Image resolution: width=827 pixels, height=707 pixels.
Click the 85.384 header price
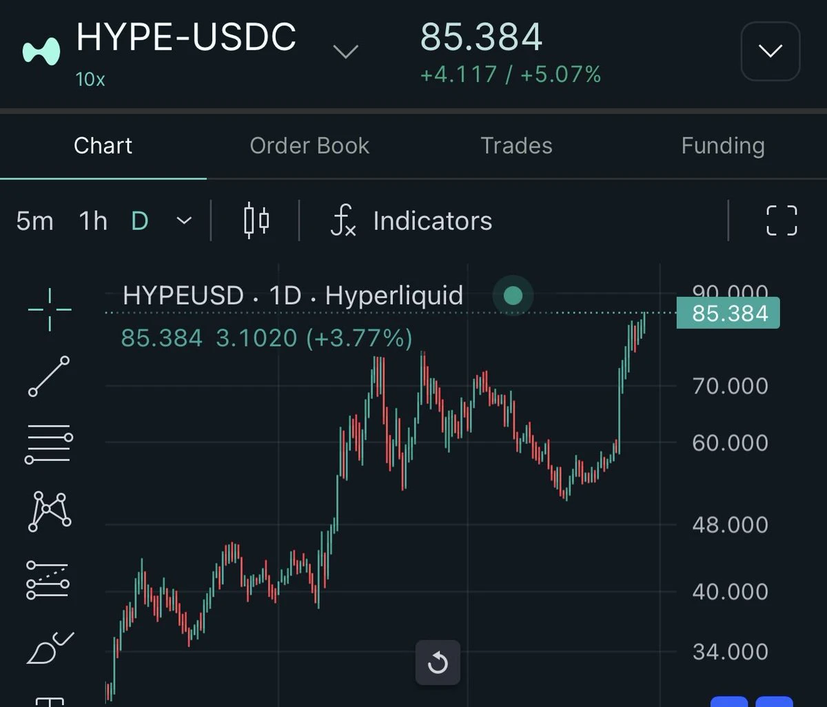(481, 37)
